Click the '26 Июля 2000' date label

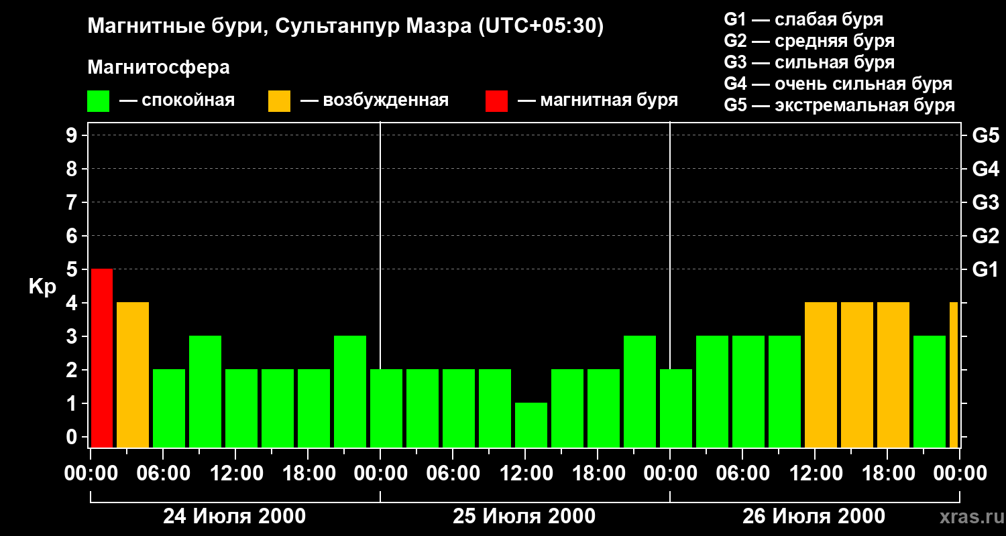tap(814, 517)
